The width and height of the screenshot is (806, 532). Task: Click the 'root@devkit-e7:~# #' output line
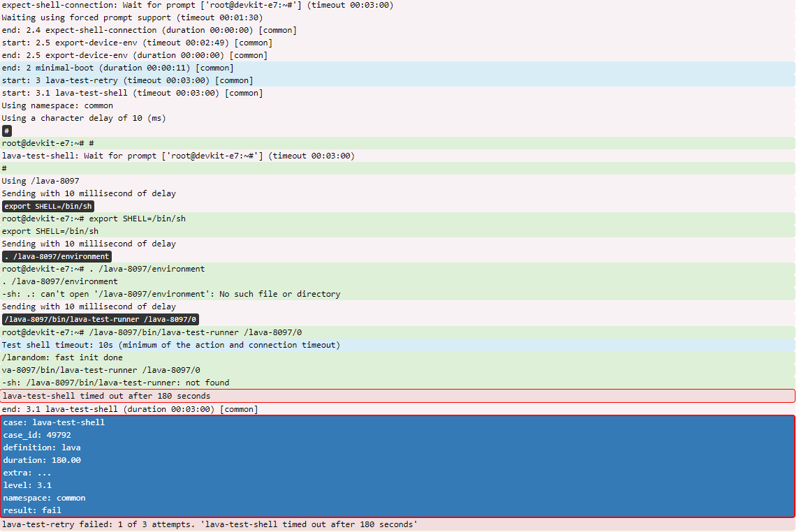pyautogui.click(x=398, y=143)
